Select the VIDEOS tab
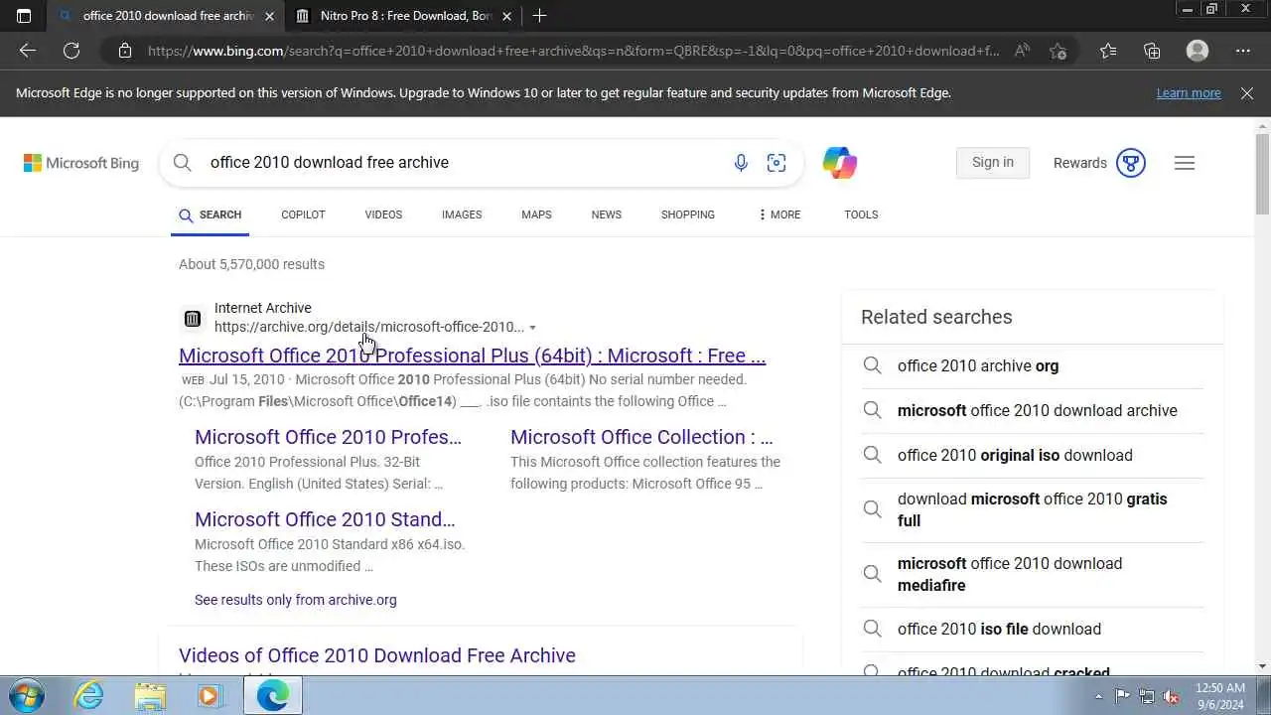Image resolution: width=1271 pixels, height=715 pixels. (383, 214)
